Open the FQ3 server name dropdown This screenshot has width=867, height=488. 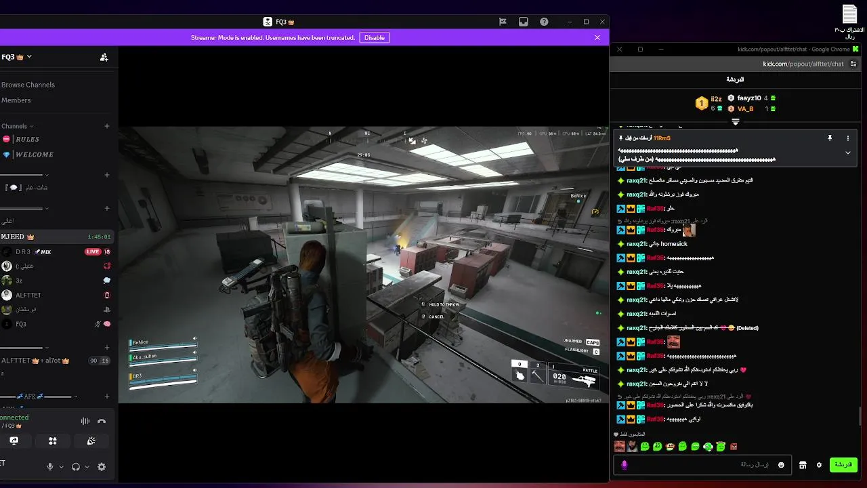click(x=16, y=57)
